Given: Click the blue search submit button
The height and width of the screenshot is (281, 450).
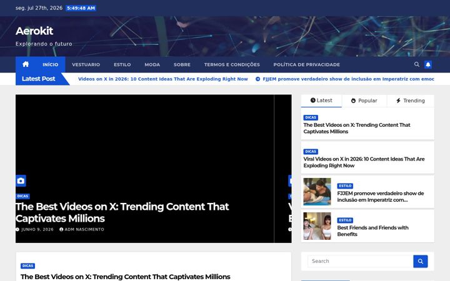Looking at the screenshot, I should pos(421,261).
